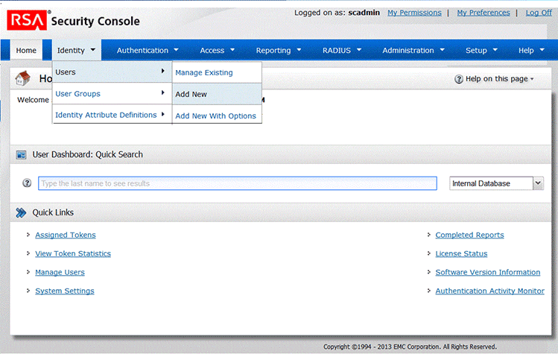Click the Help on this page question icon
This screenshot has width=558, height=354.
click(x=459, y=79)
